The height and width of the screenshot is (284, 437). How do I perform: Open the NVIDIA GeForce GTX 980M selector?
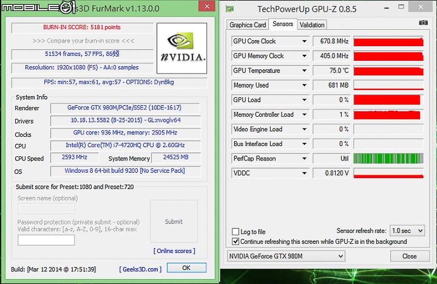click(286, 256)
